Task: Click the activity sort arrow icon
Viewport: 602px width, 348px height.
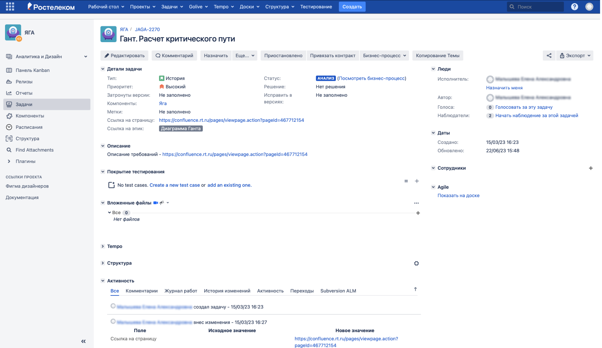Action: [x=415, y=289]
